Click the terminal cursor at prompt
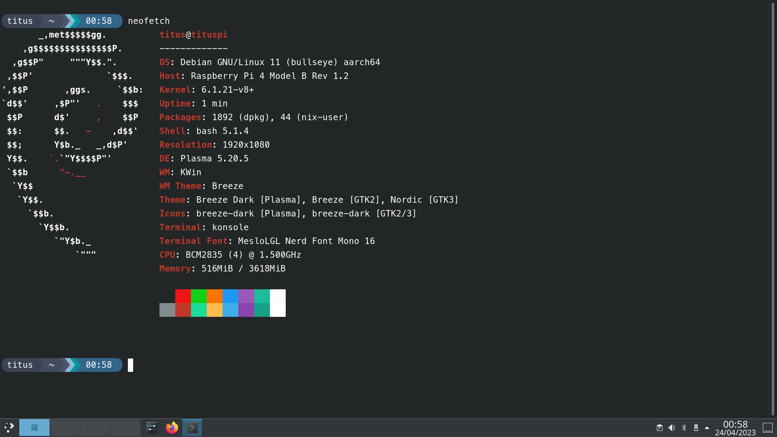 coord(130,365)
